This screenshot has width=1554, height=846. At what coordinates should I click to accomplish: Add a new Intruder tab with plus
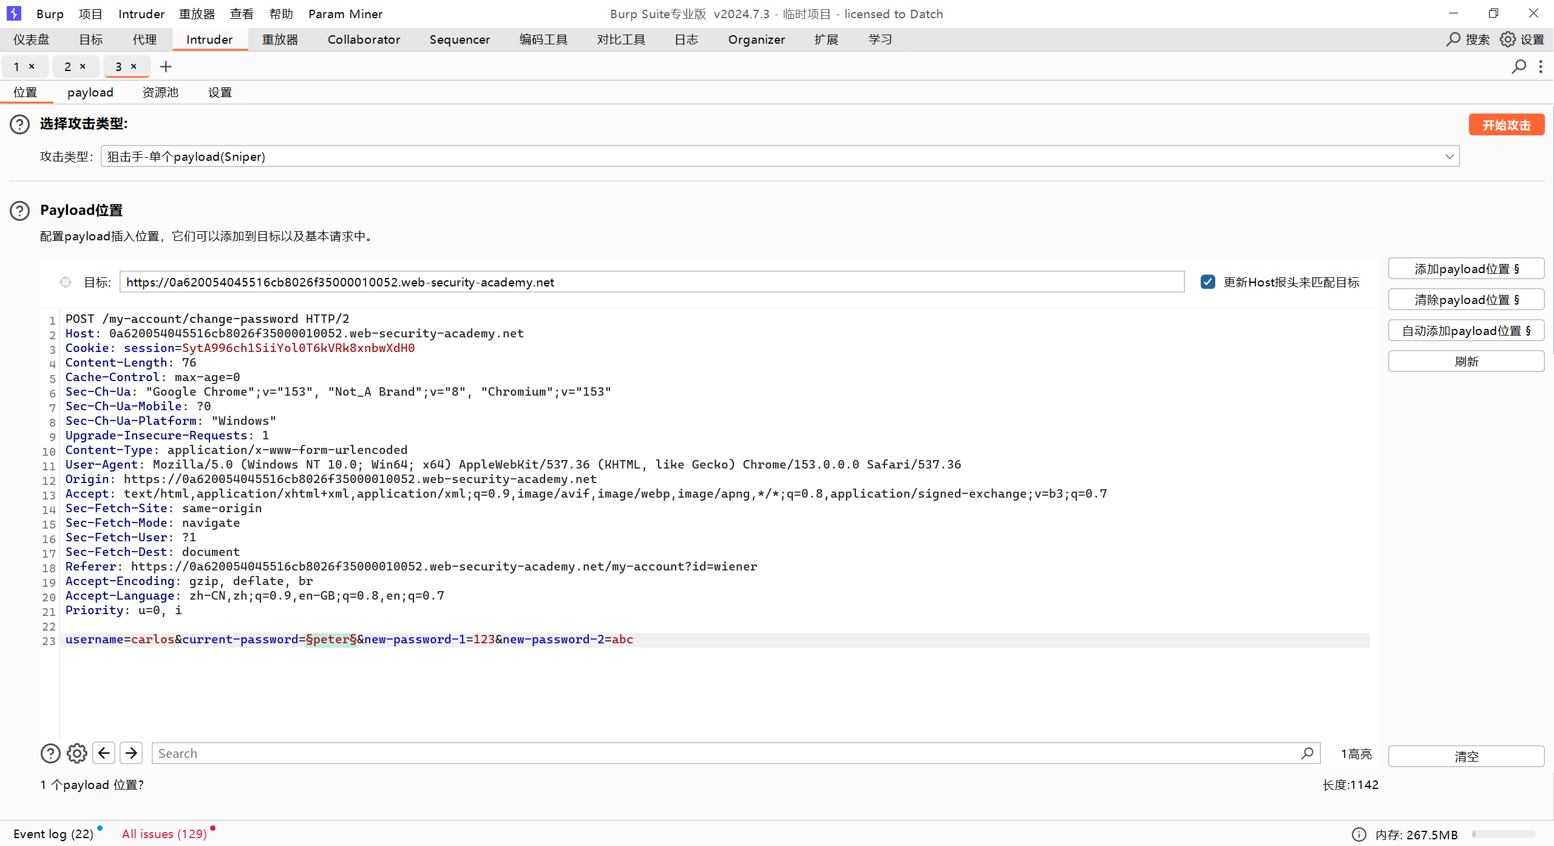166,67
